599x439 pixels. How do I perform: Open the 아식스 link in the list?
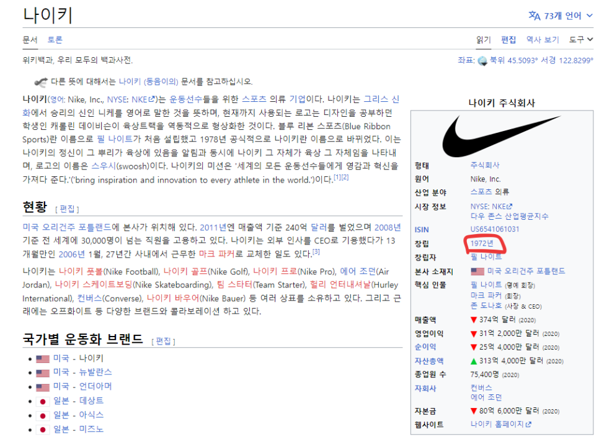click(x=91, y=415)
